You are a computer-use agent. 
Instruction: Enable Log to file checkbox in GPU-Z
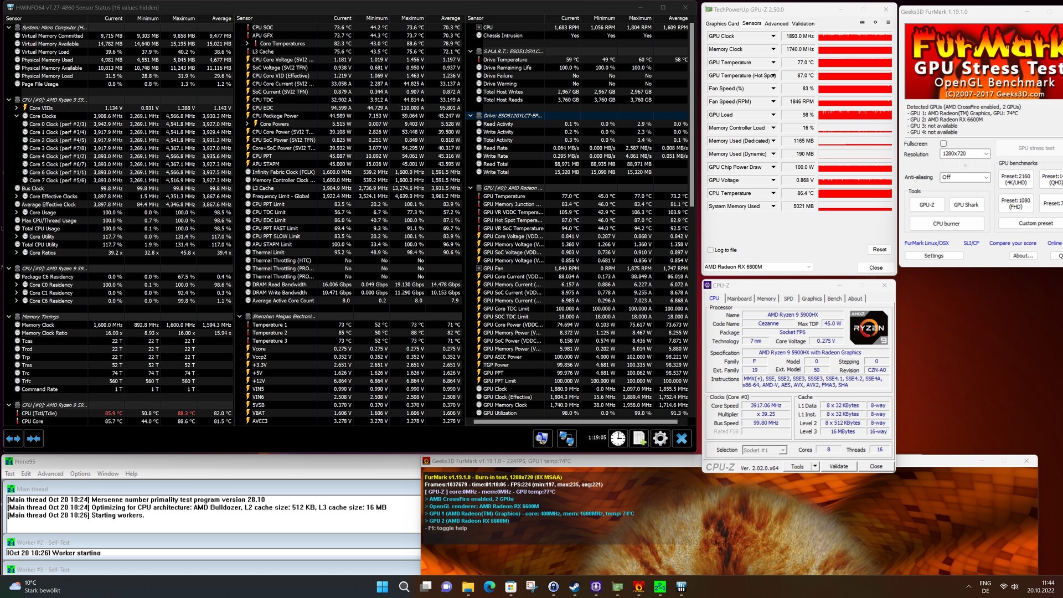(x=711, y=250)
